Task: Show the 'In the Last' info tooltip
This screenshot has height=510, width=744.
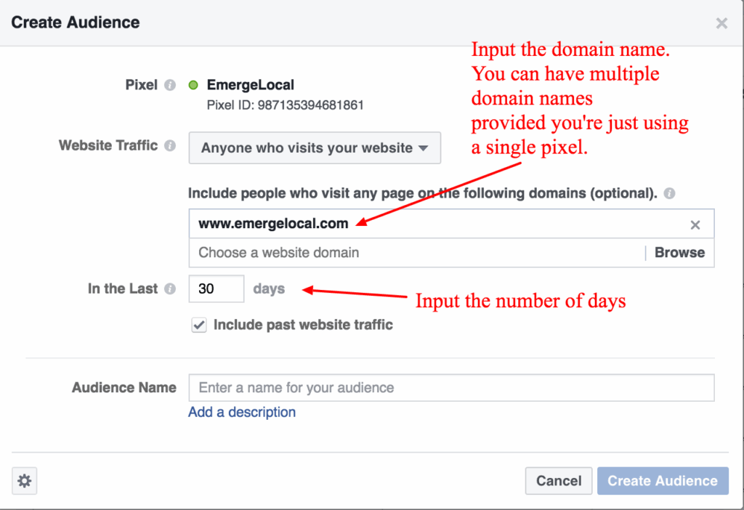Action: tap(169, 288)
